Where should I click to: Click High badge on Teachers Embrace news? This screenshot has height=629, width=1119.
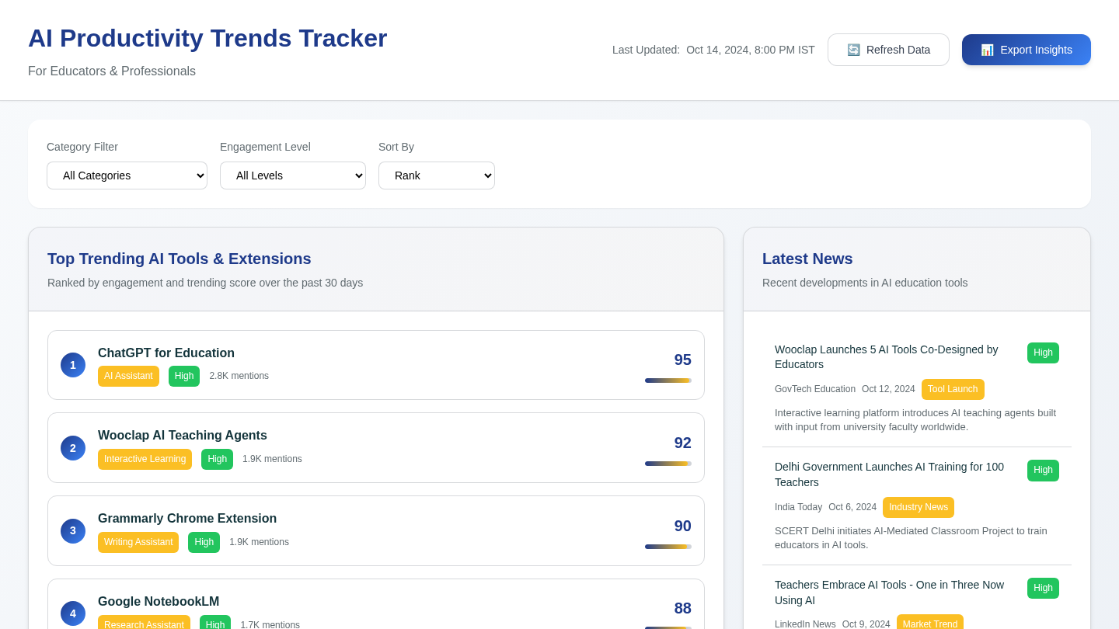1043,588
